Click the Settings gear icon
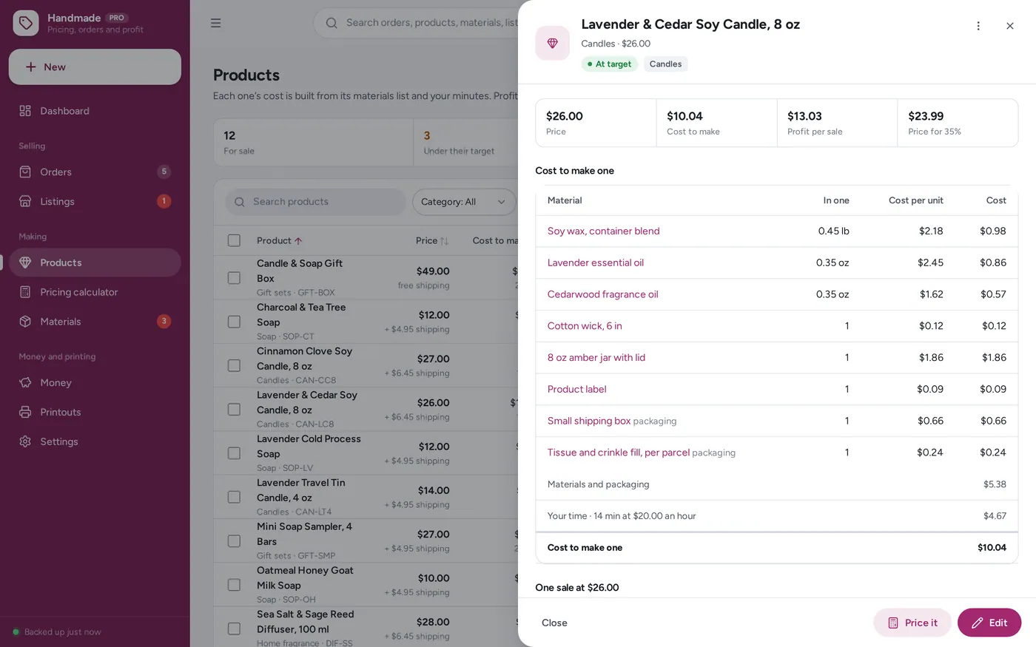Image resolution: width=1036 pixels, height=647 pixels. 25,441
